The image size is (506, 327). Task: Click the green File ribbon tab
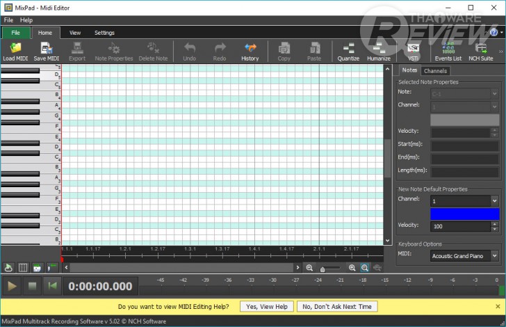click(x=16, y=33)
